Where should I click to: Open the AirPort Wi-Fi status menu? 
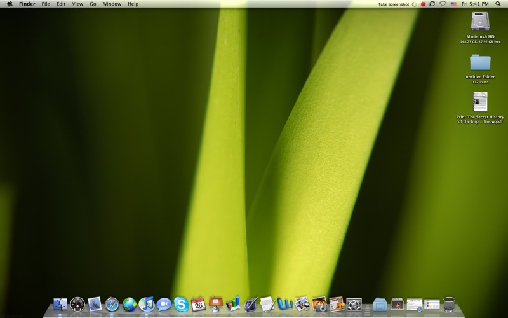(443, 4)
